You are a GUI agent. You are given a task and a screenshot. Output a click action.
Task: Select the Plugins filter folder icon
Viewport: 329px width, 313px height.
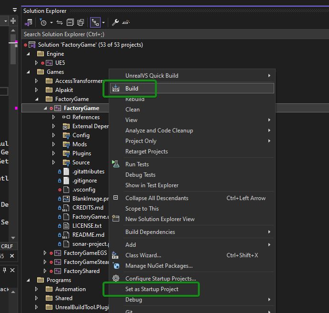[x=66, y=153]
